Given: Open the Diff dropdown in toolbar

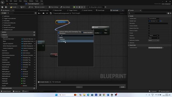Looking at the screenshot, I should point(23,7).
